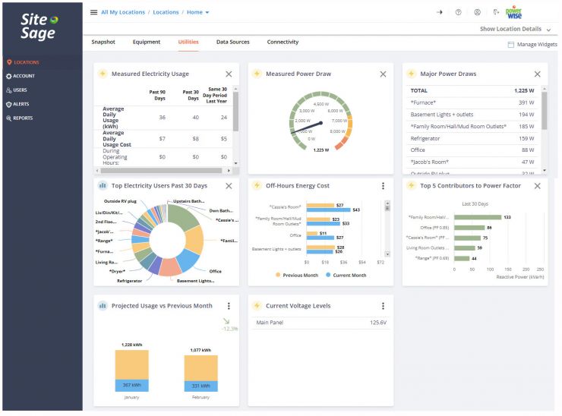Image resolution: width=562 pixels, height=416 pixels.
Task: Click down arrow of Major Power Draws scrollbar
Action: coord(545,171)
